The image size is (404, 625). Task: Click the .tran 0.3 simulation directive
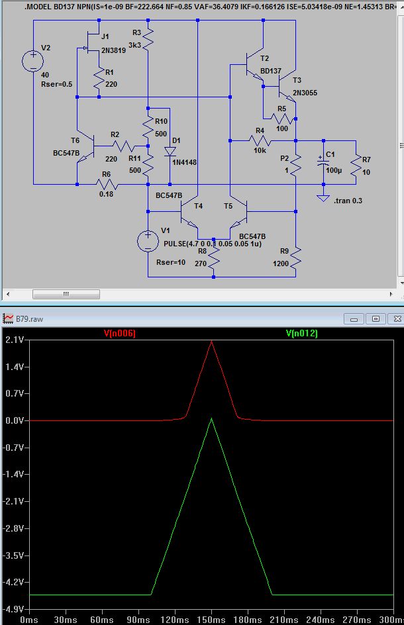click(348, 201)
